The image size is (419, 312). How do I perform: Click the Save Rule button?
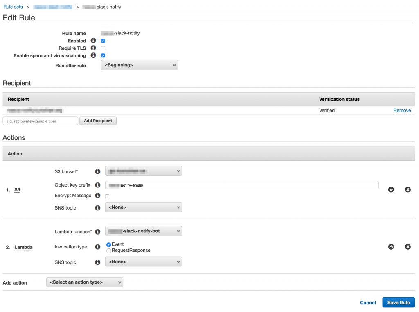click(x=398, y=302)
